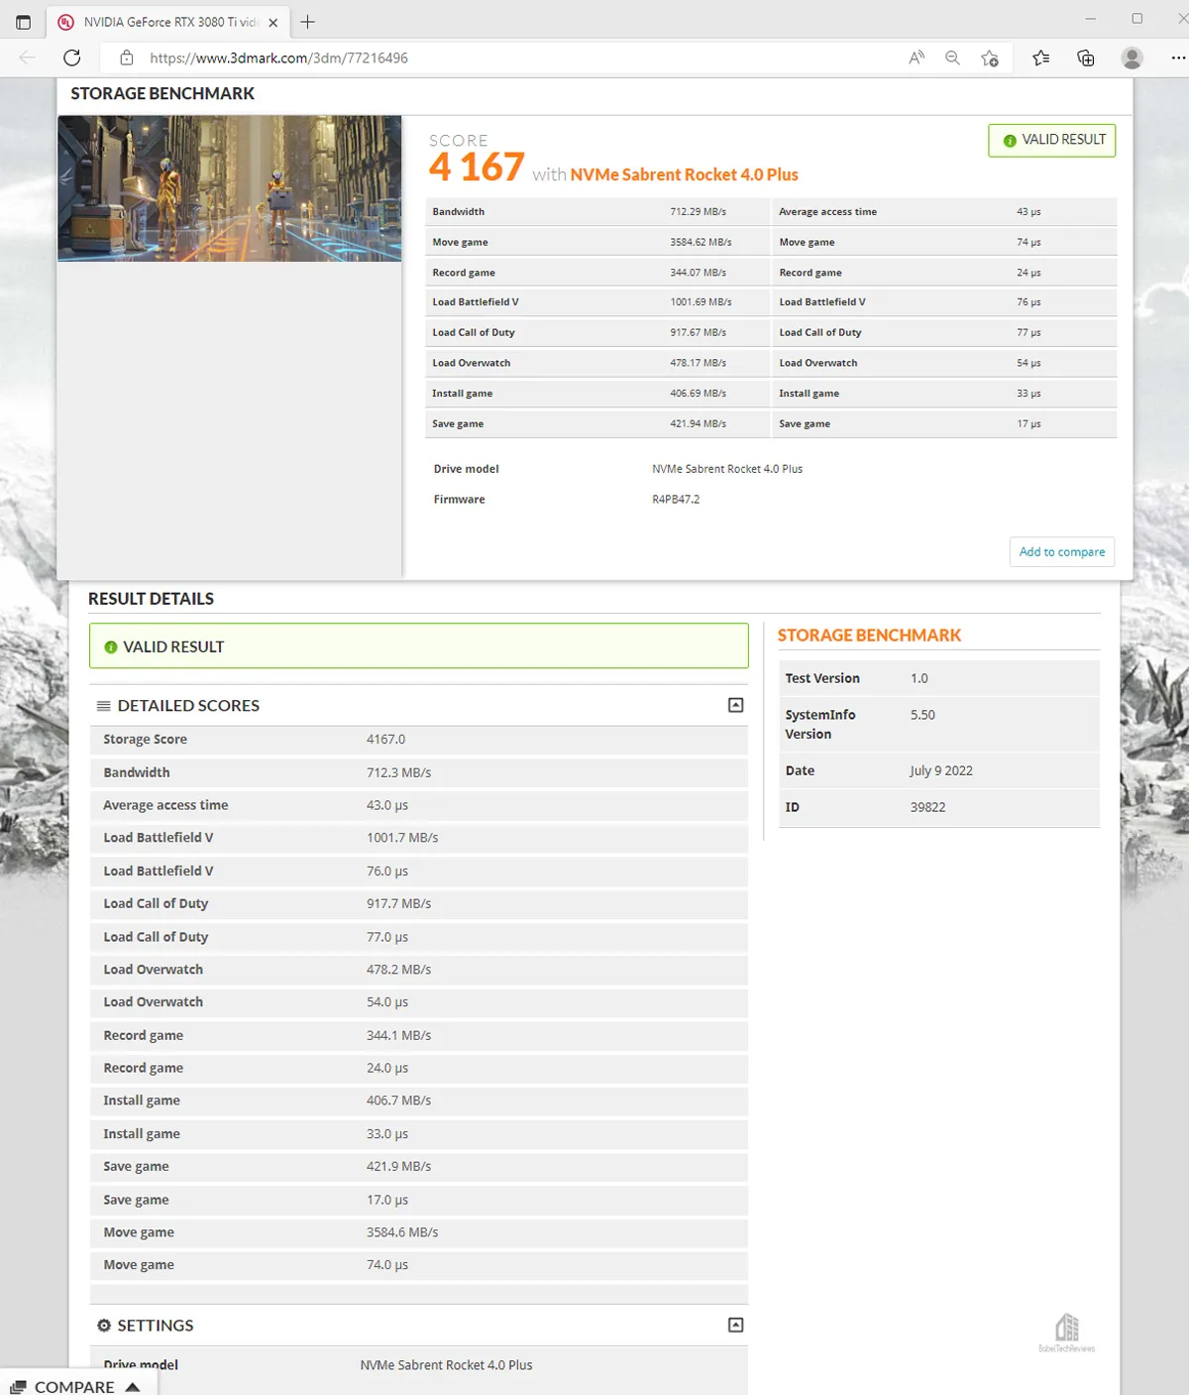This screenshot has height=1395, width=1189.
Task: Click the Load Battlefield V 1001.7 MB/s value
Action: click(402, 838)
